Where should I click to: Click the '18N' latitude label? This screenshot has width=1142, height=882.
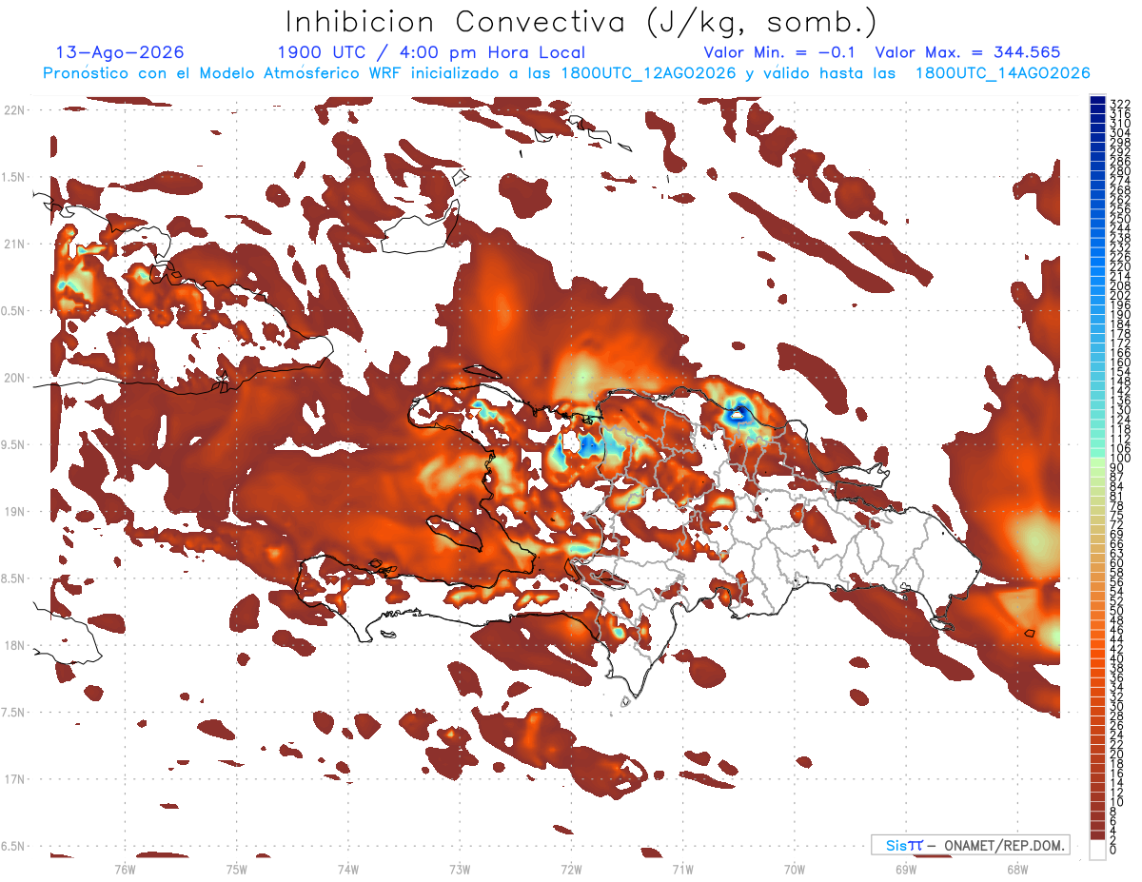[x=15, y=645]
